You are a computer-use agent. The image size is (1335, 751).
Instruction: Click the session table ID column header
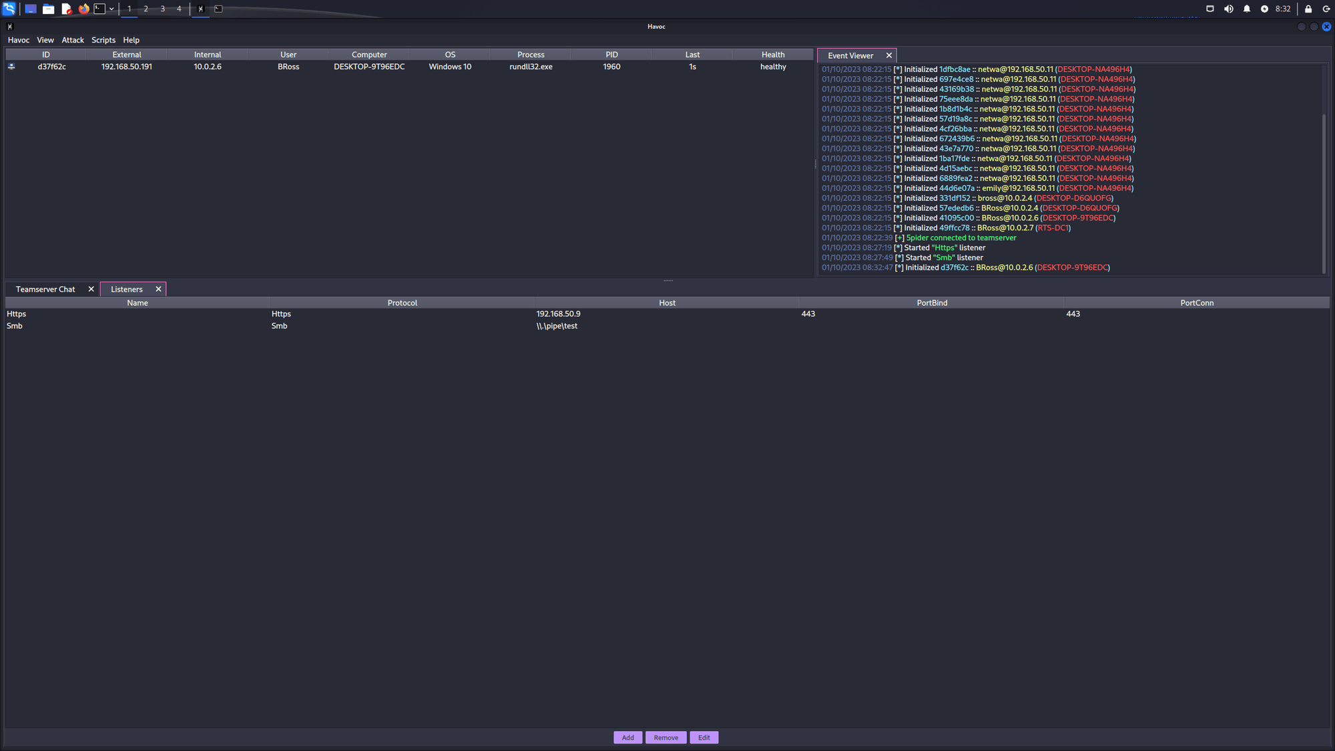pyautogui.click(x=45, y=55)
